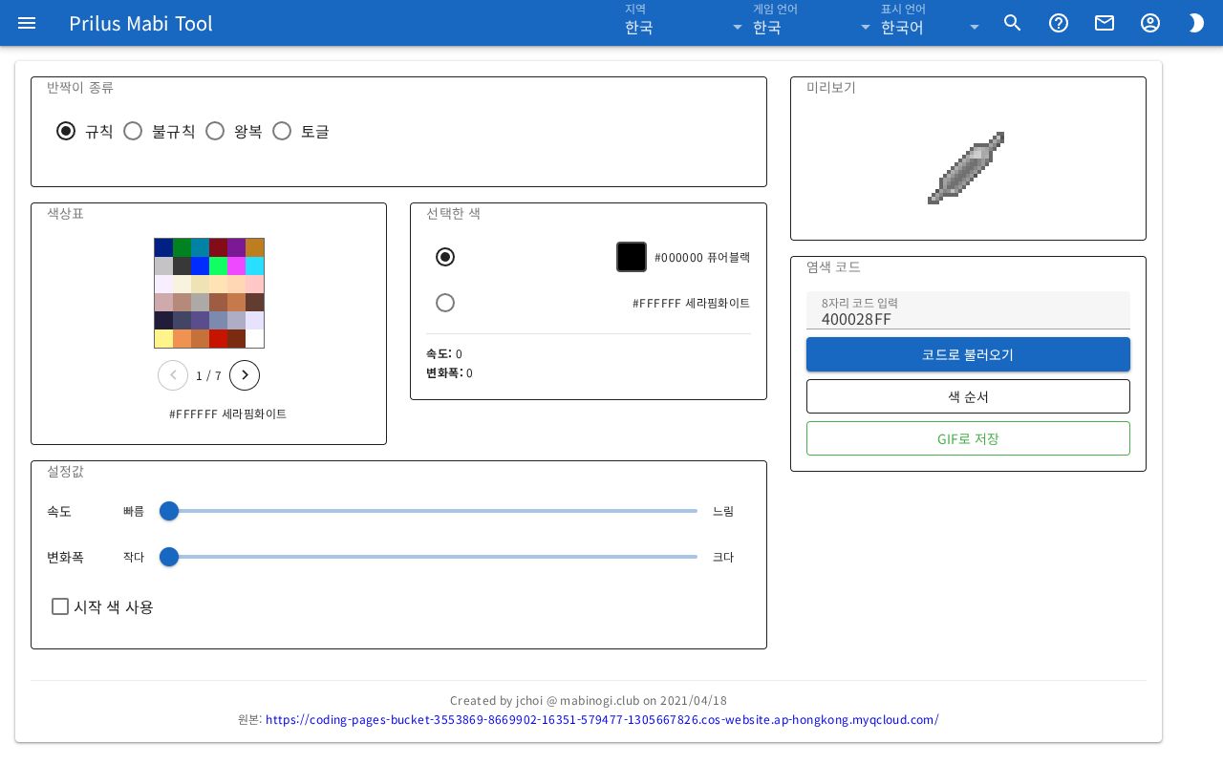Click the Prilus Mabi Tool title
The width and height of the screenshot is (1223, 764).
coord(140,23)
